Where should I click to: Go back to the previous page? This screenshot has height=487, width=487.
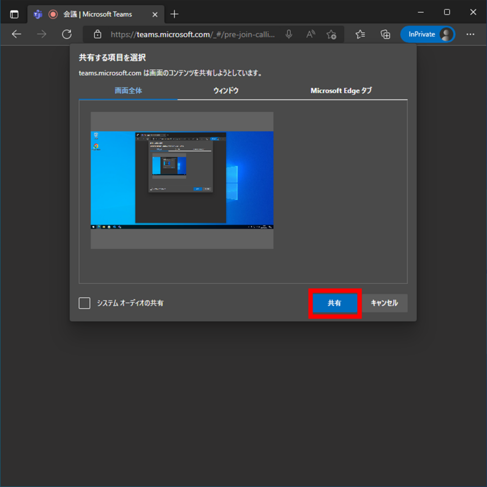17,34
